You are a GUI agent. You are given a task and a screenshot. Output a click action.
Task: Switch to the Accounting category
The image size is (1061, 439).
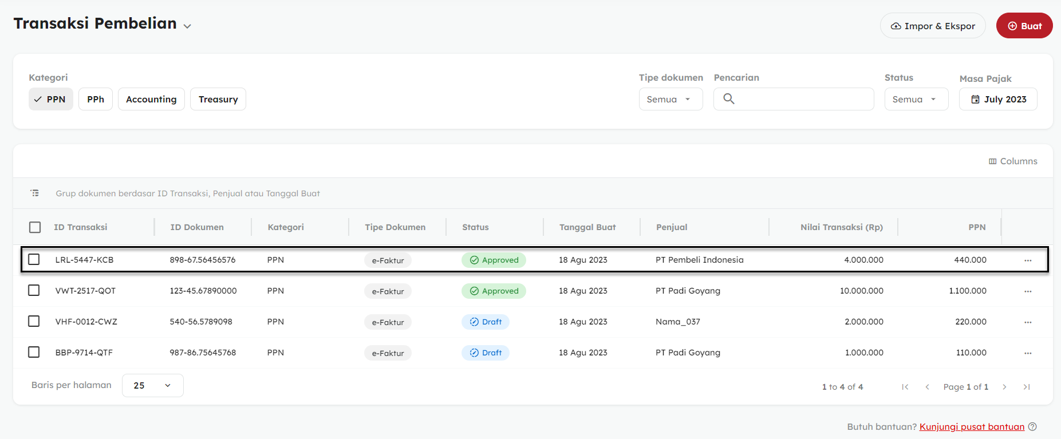(x=151, y=99)
